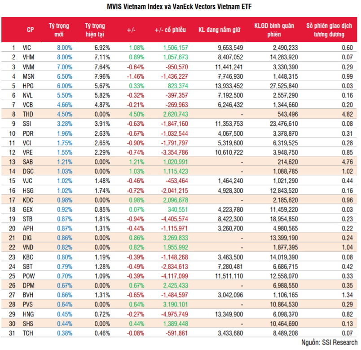Select the 4.82 equivalent sessions value

point(346,114)
